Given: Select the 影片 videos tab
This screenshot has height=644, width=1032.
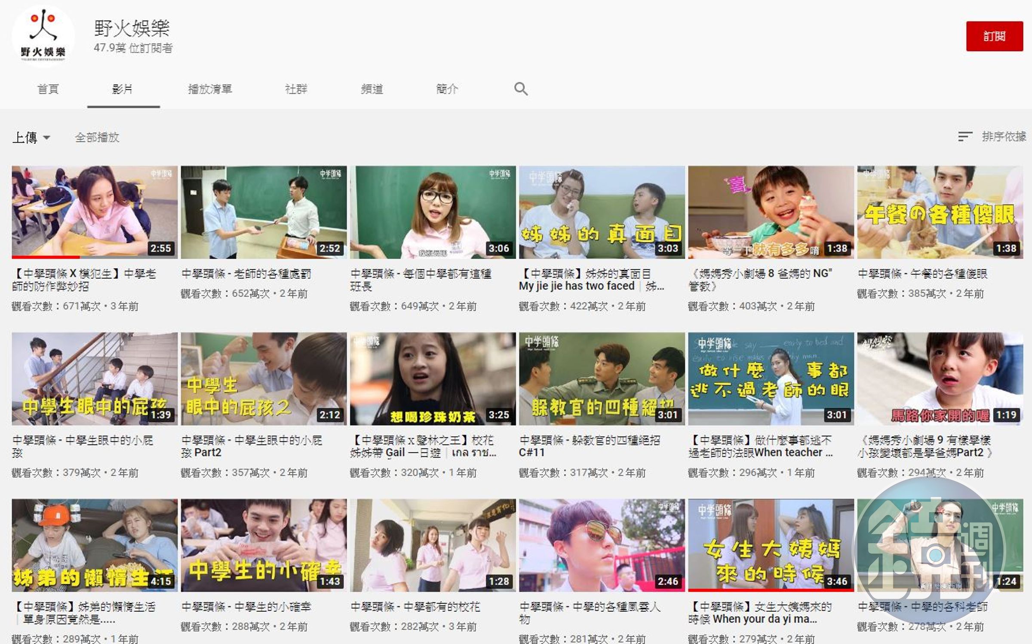Looking at the screenshot, I should click(123, 89).
